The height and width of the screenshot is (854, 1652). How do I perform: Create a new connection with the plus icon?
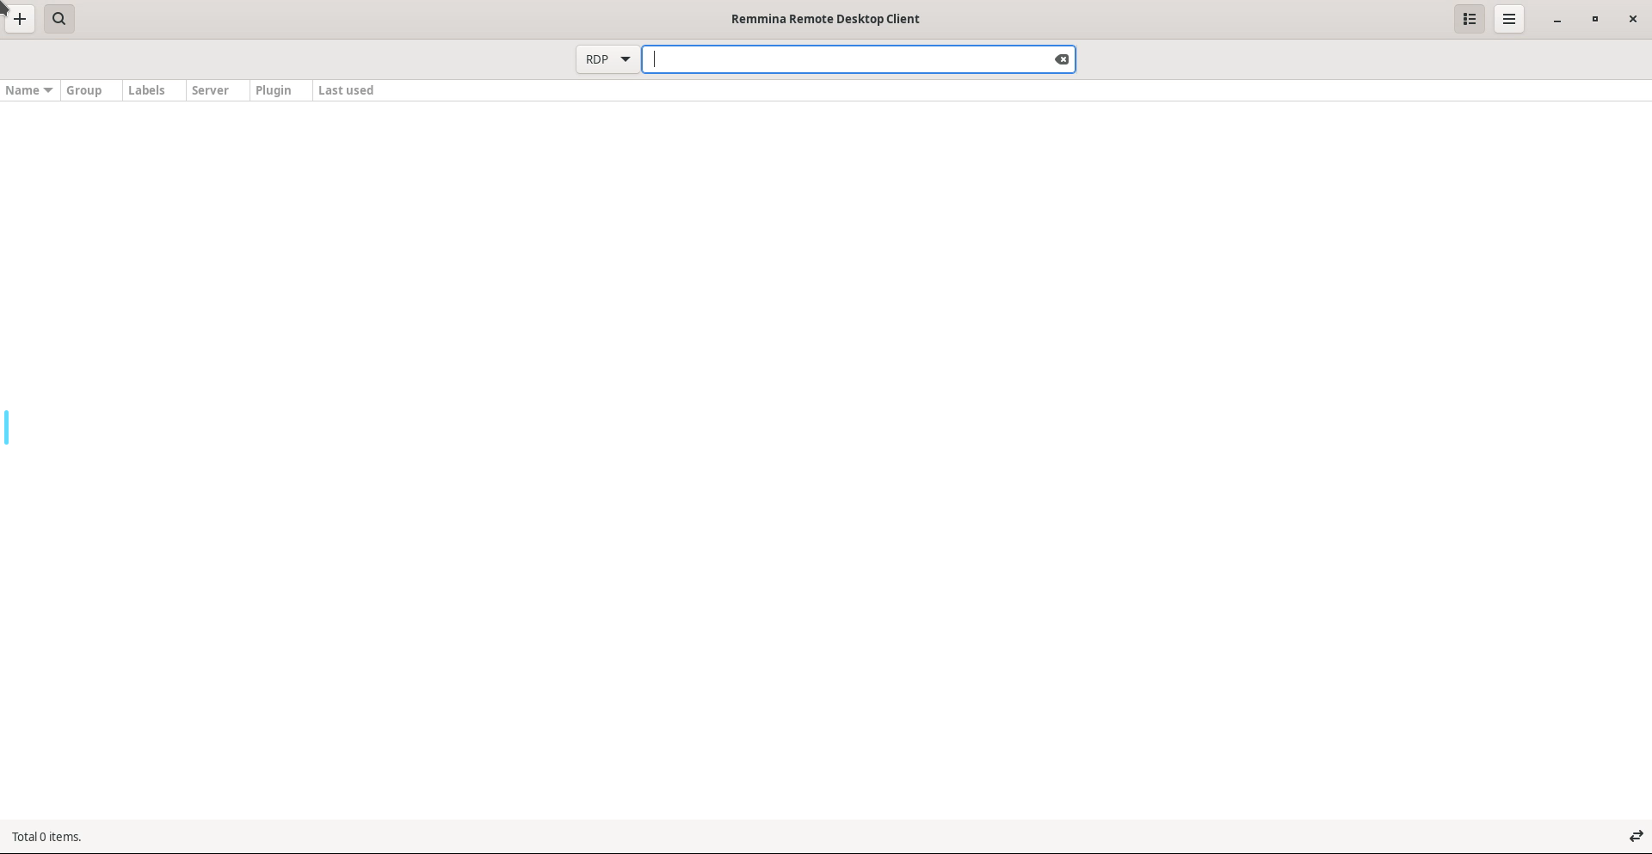tap(19, 18)
